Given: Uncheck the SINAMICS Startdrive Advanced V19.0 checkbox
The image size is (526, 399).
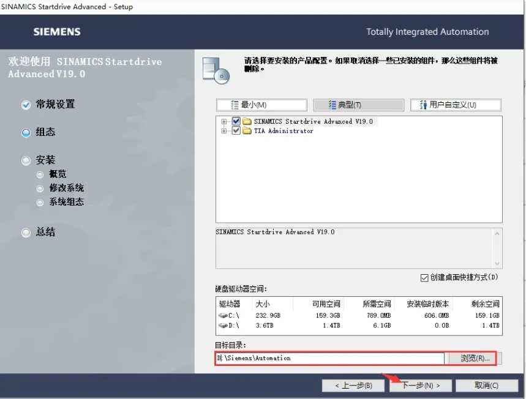Looking at the screenshot, I should 236,121.
